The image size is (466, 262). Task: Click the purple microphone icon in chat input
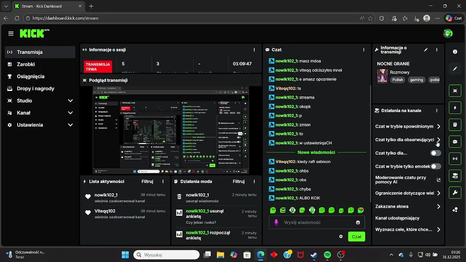(276, 222)
